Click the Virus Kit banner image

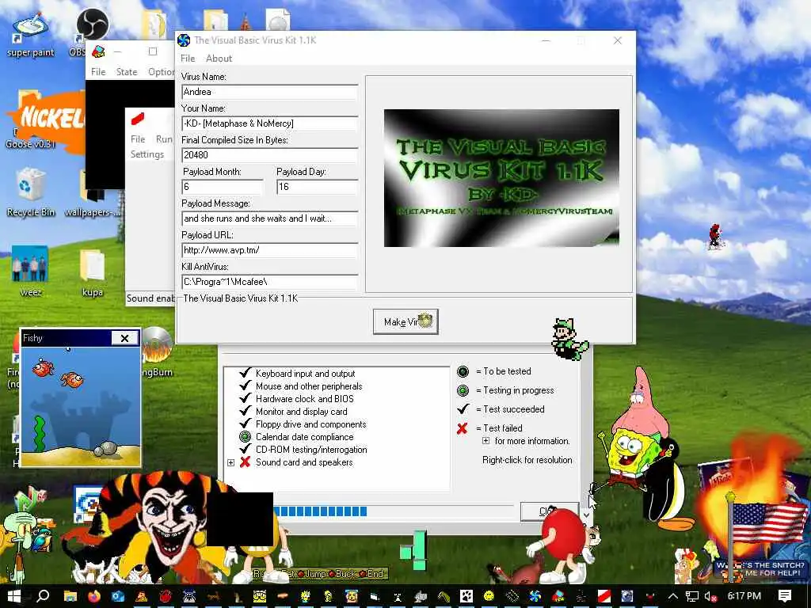(501, 178)
